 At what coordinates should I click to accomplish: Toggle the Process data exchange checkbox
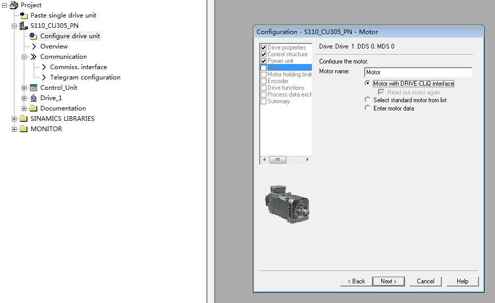264,95
